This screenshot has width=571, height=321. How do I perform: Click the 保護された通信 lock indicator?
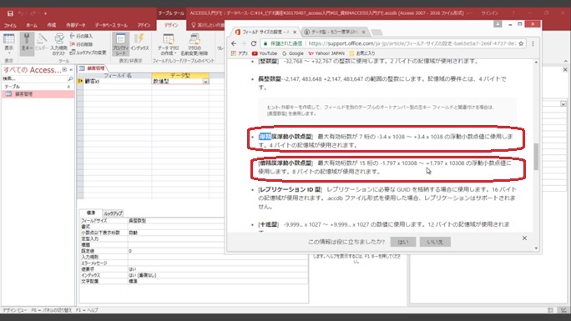[x=283, y=43]
